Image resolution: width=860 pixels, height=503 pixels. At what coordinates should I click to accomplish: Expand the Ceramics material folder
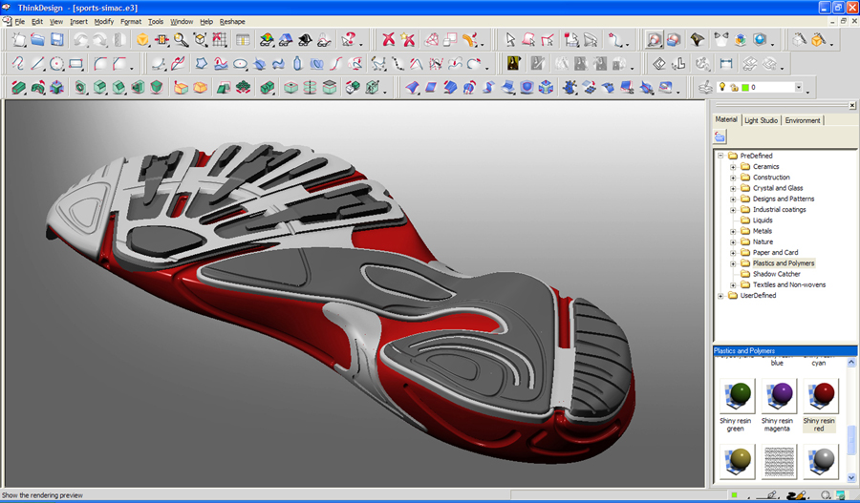733,167
